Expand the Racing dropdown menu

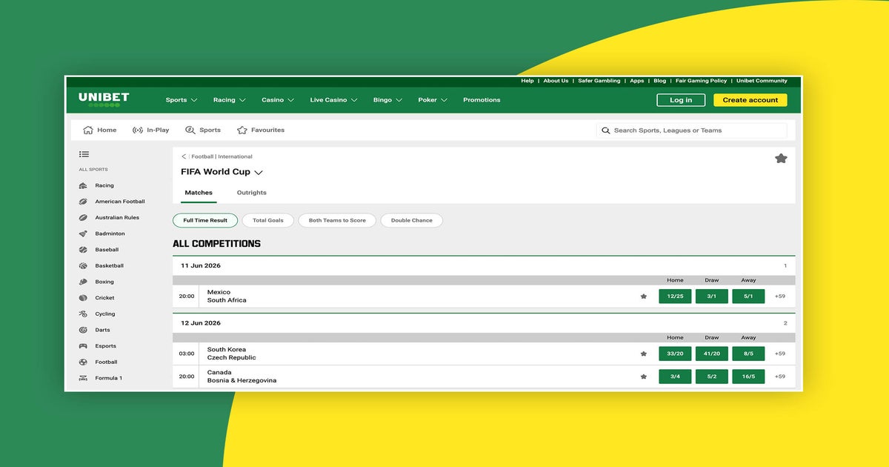pyautogui.click(x=229, y=100)
